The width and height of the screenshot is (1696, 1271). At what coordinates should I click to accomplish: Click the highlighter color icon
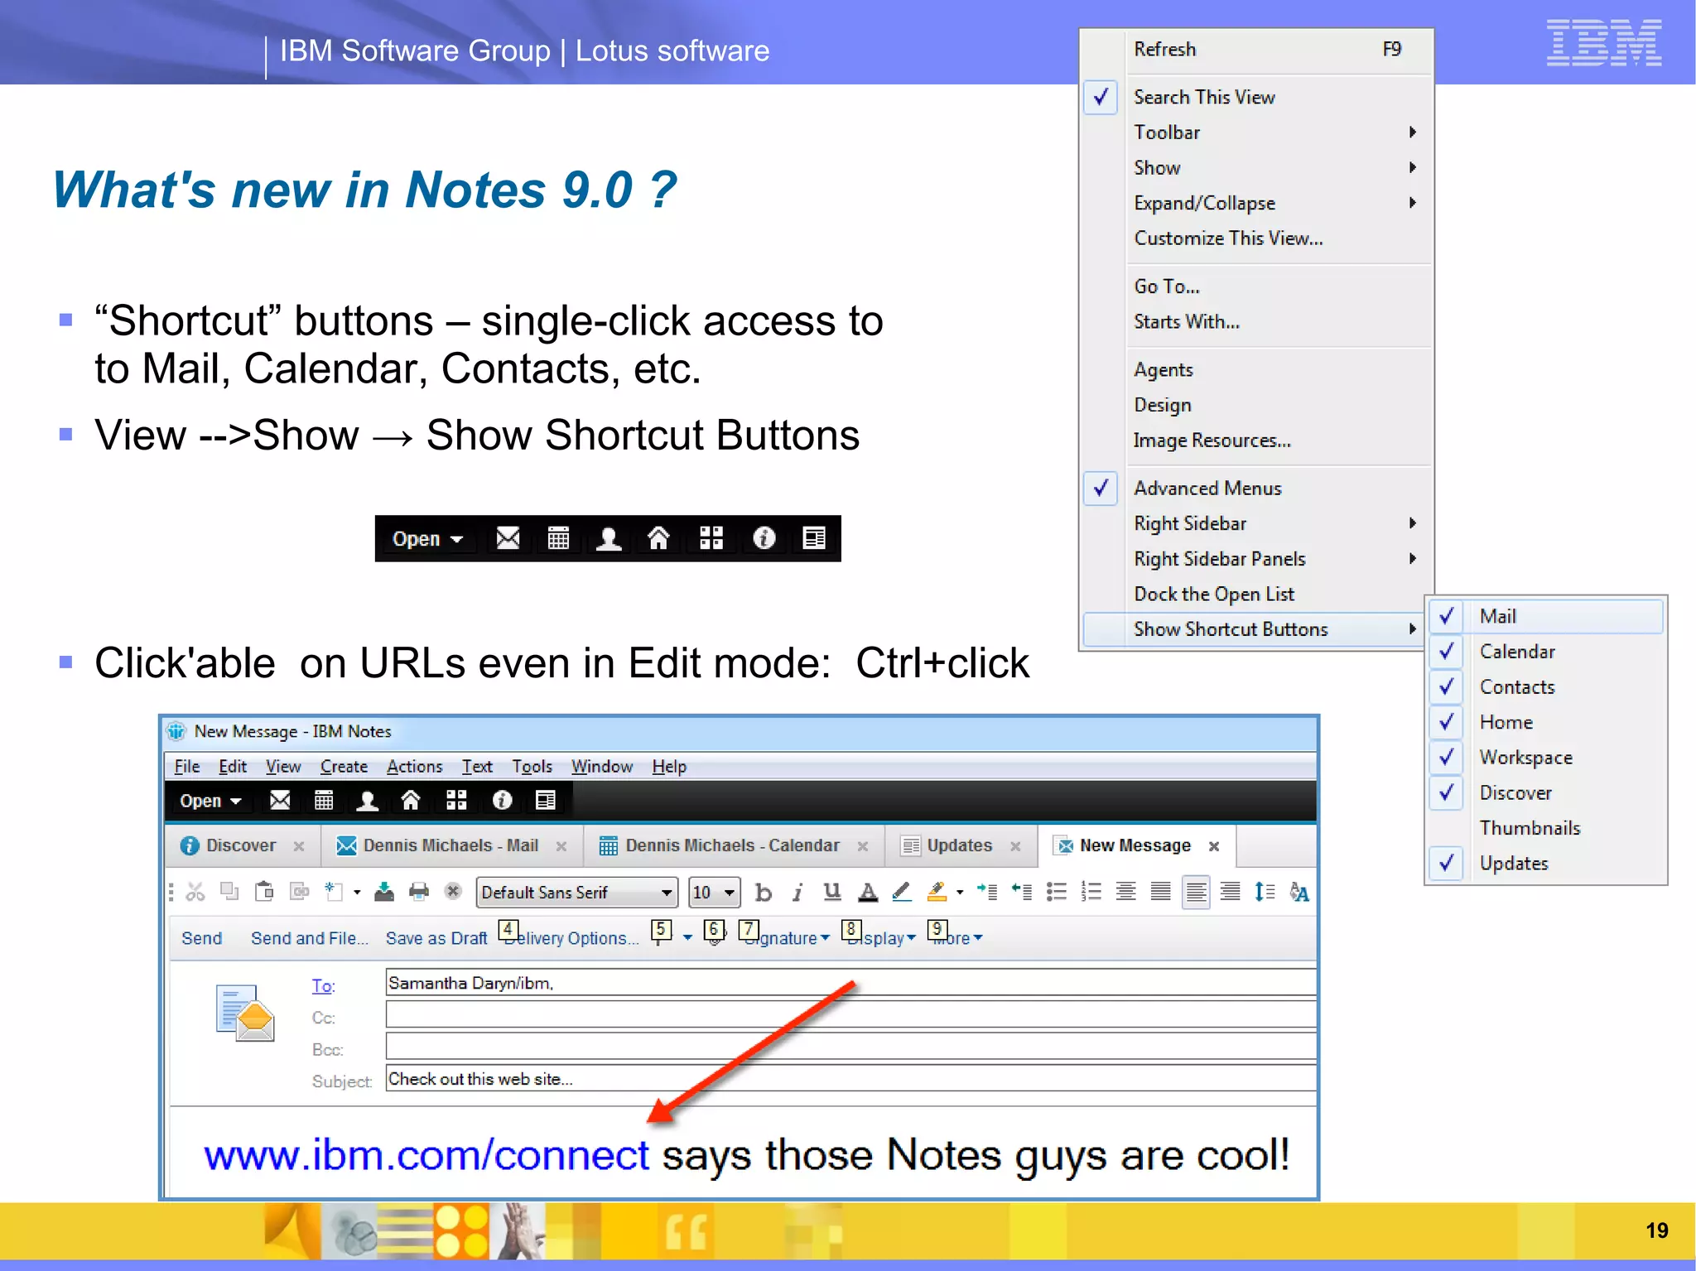click(937, 892)
